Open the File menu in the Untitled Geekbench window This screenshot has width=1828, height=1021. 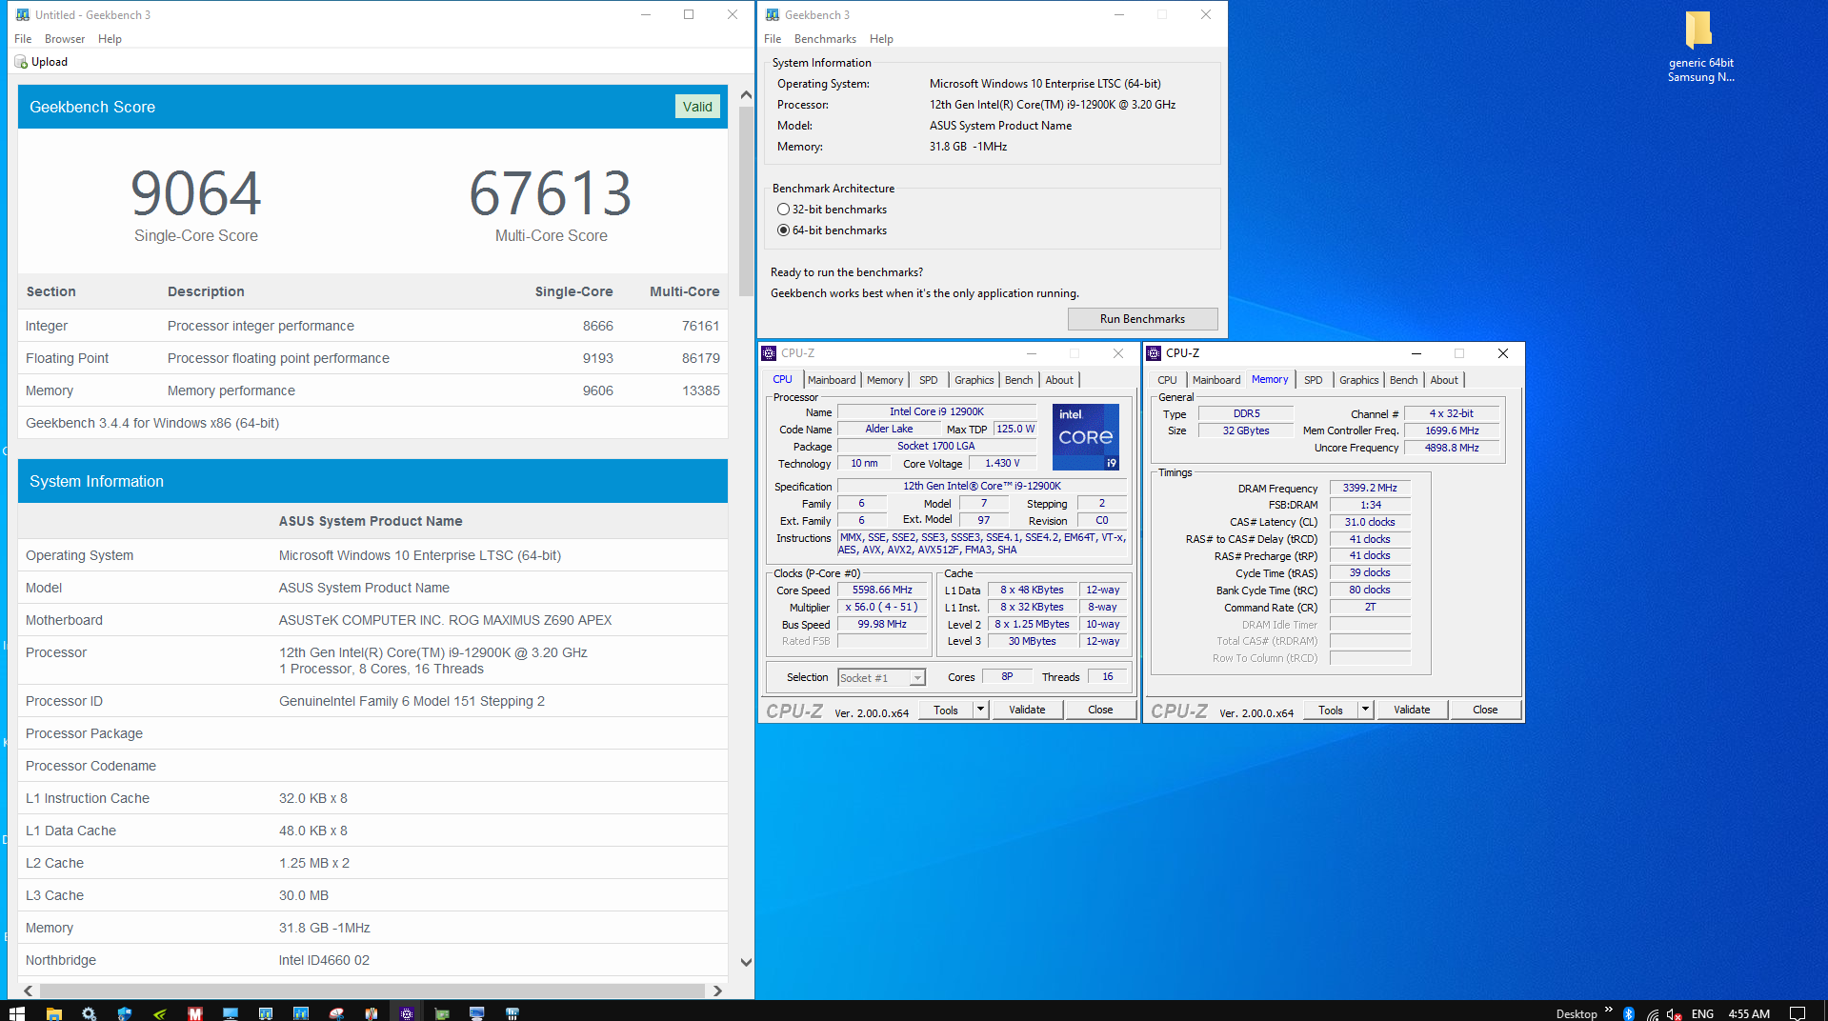pos(23,39)
